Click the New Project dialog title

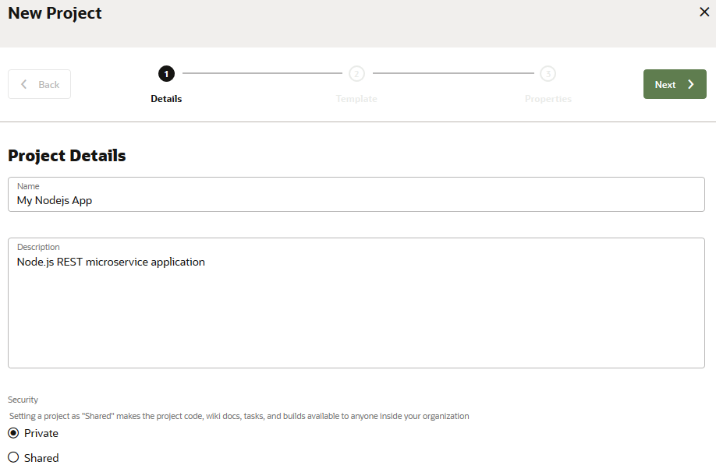[x=55, y=13]
